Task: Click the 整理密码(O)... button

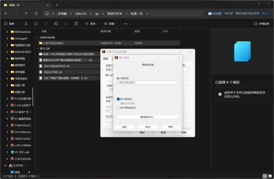Action: point(148,117)
